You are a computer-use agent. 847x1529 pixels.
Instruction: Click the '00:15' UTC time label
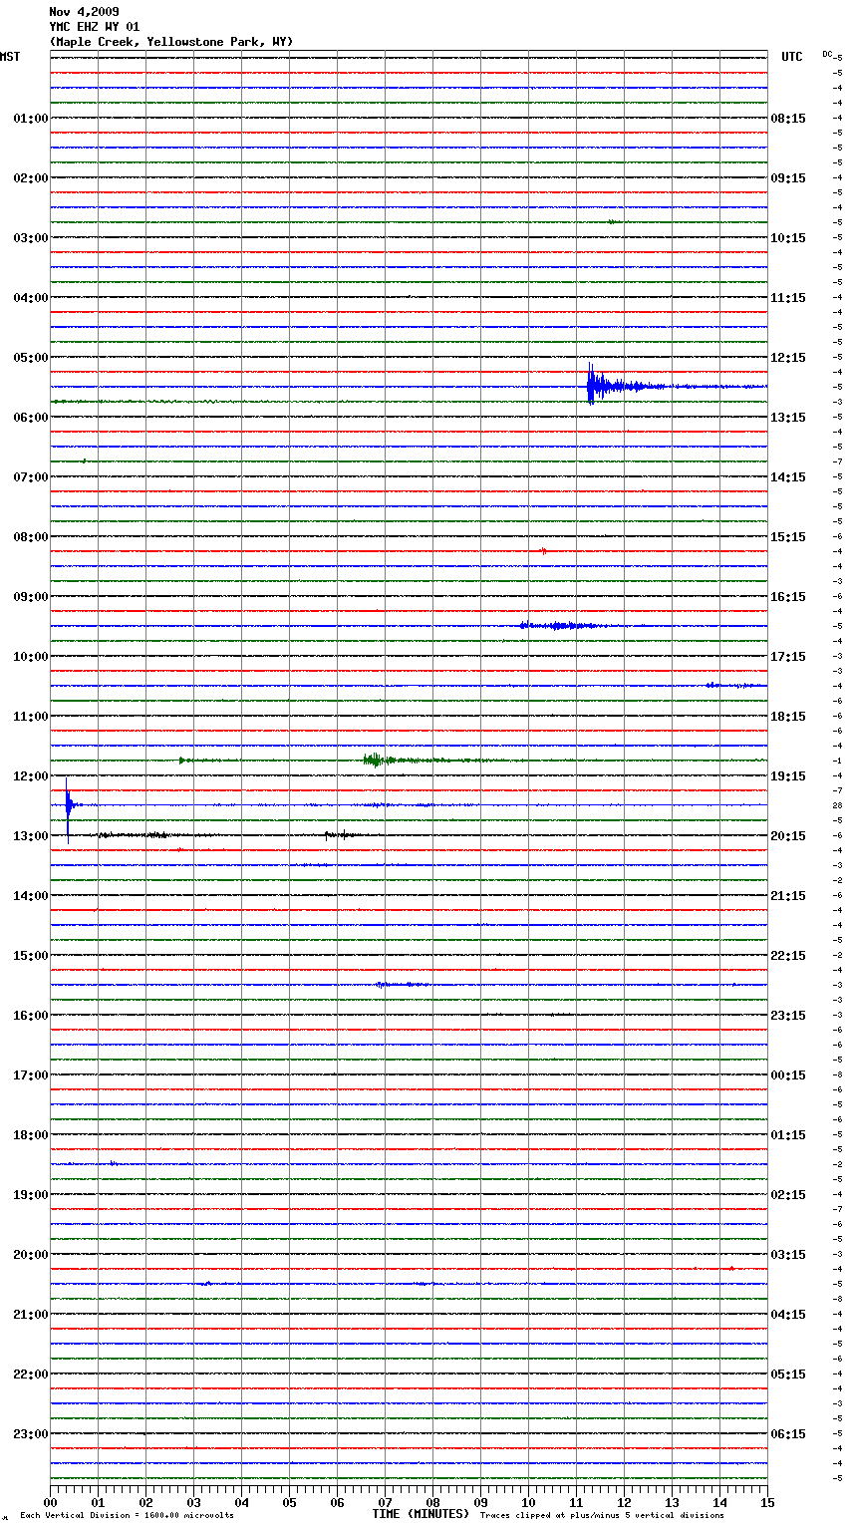pyautogui.click(x=788, y=1075)
